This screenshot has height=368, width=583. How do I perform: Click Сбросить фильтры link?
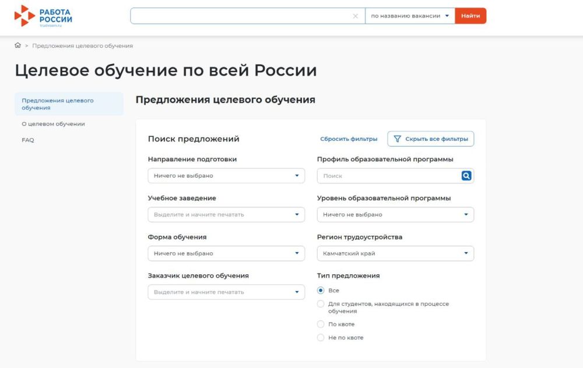[349, 139]
